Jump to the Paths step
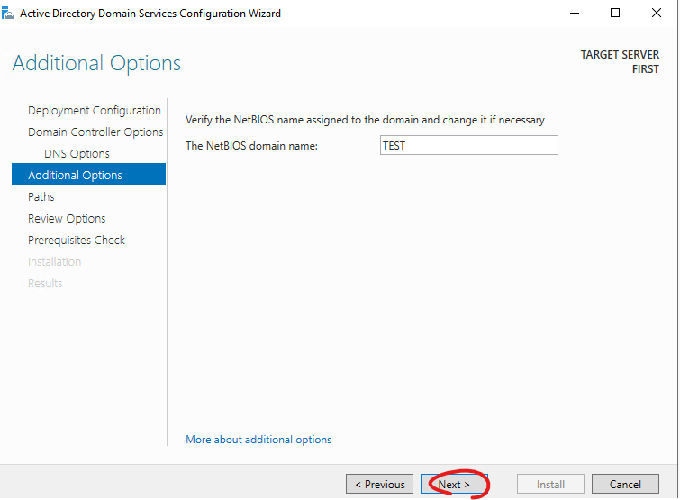 41,196
